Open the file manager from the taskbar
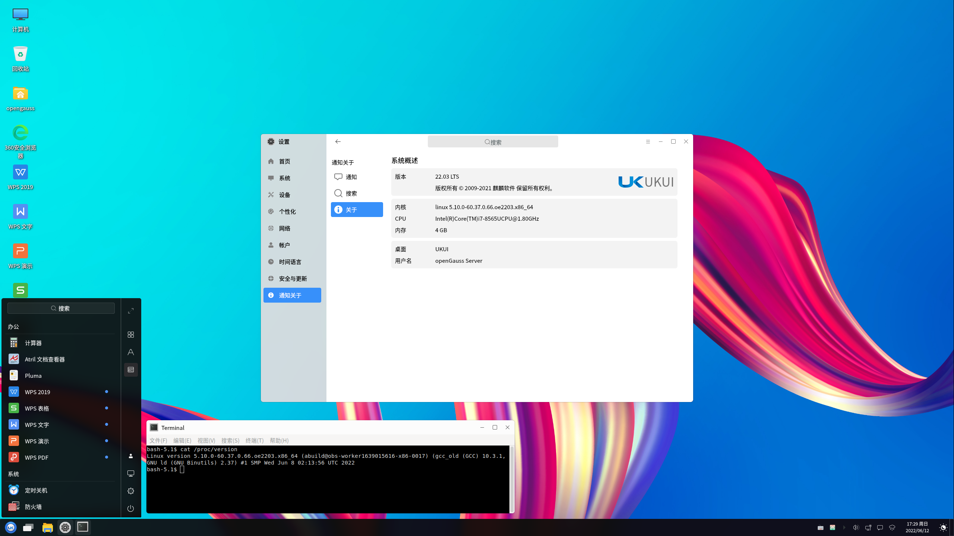The height and width of the screenshot is (536, 954). tap(47, 527)
